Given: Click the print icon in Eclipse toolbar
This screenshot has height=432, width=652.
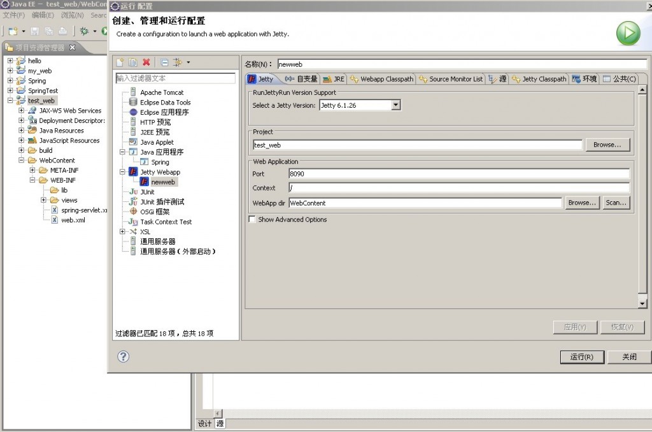Looking at the screenshot, I should (62, 32).
